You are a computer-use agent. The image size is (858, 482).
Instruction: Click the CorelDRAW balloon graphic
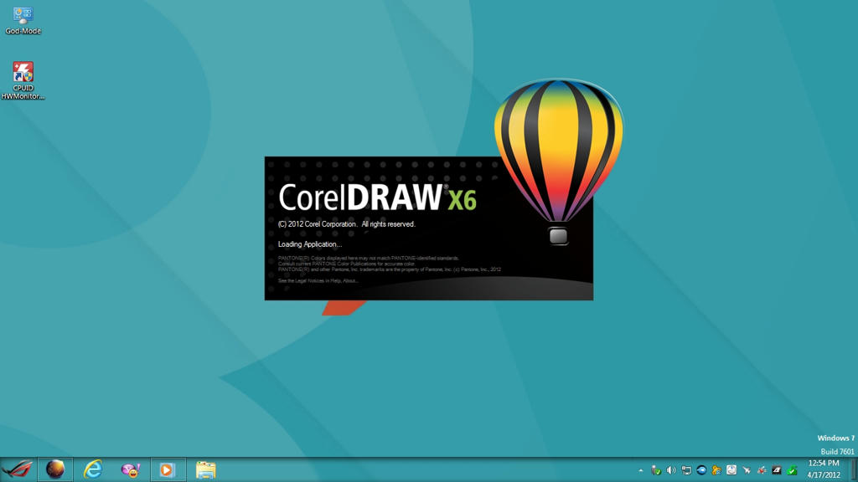point(558,161)
